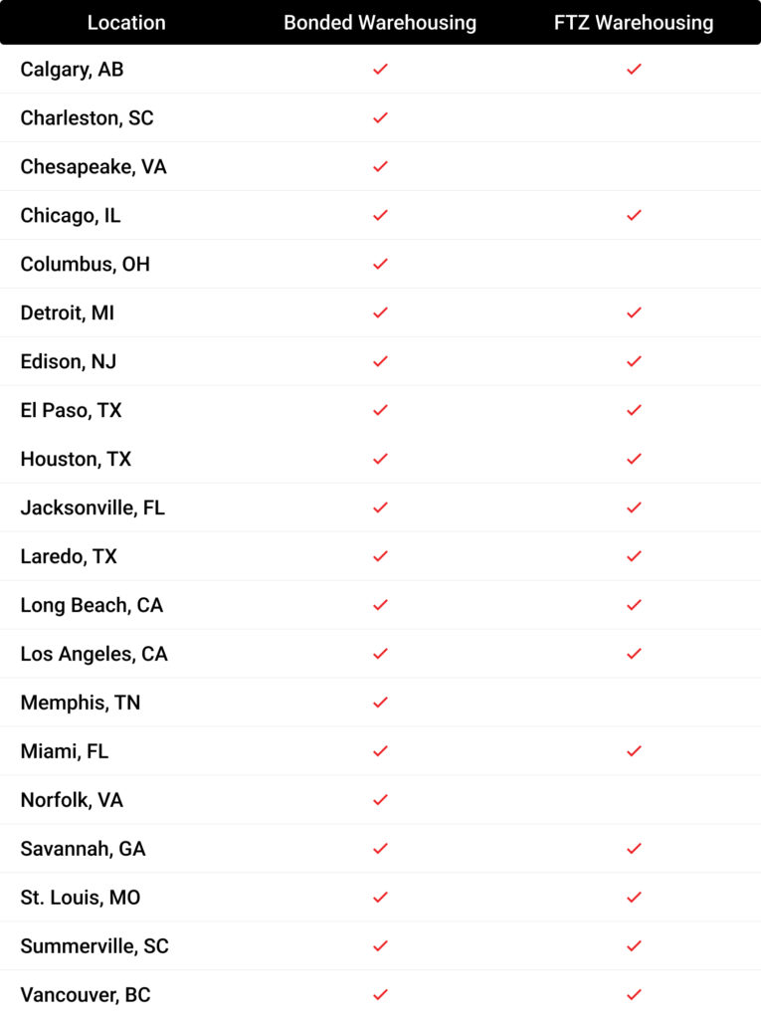Click the Bonded Warehousing column header
The width and height of the screenshot is (761, 1019).
(x=380, y=23)
